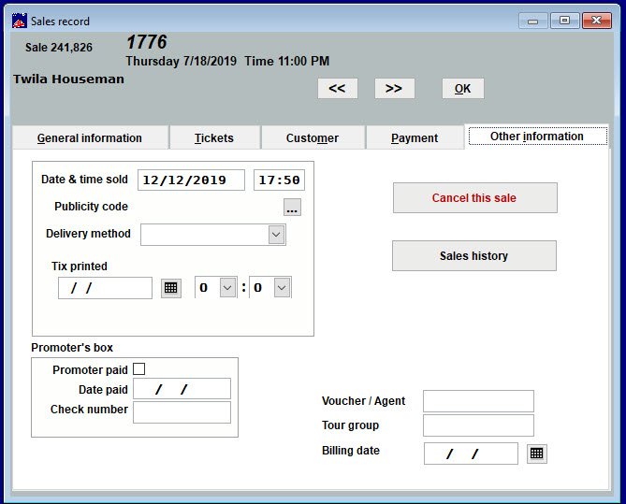The width and height of the screenshot is (626, 504).
Task: Click the Voucher / Agent input field
Action: point(478,401)
